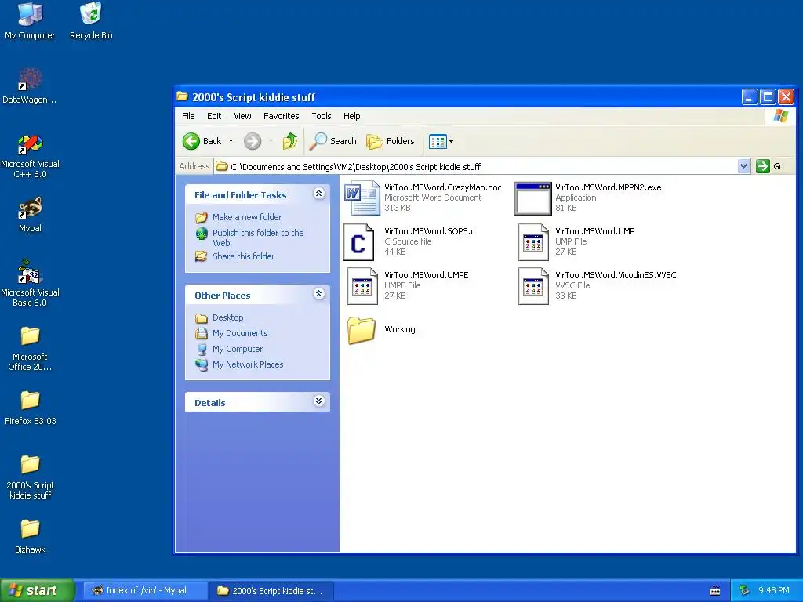Click Publish this folder to the Web
803x602 pixels.
tap(258, 238)
